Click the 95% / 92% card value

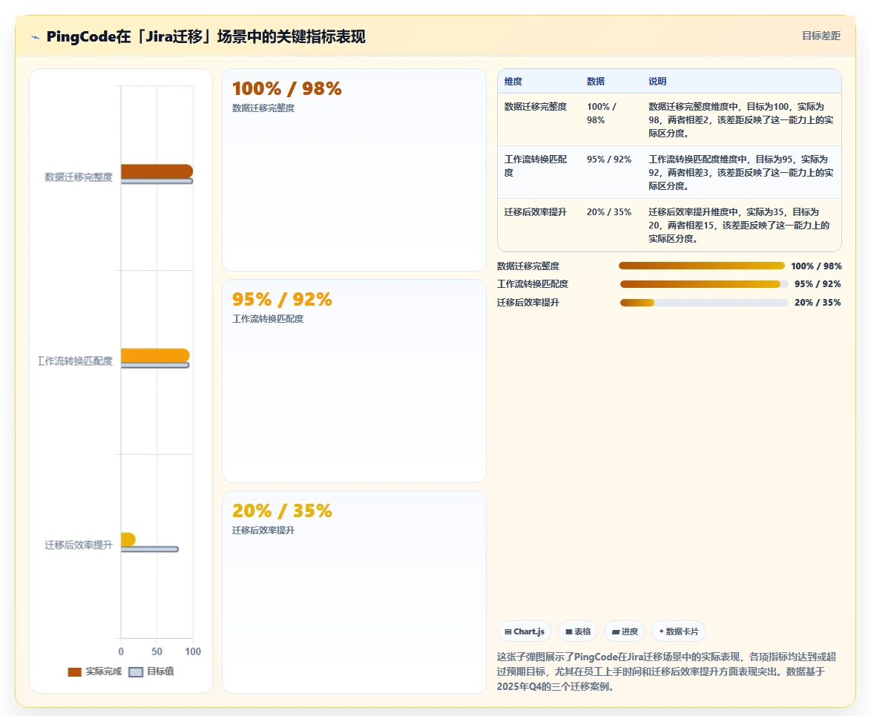pyautogui.click(x=282, y=300)
